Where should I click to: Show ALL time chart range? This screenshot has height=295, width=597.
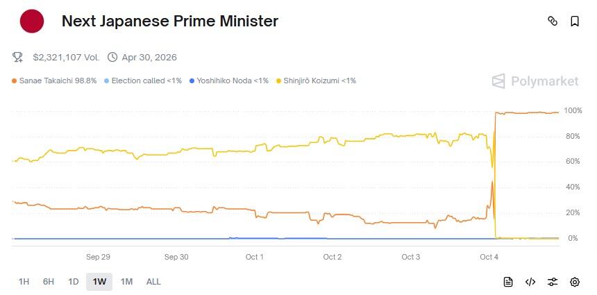(x=153, y=282)
